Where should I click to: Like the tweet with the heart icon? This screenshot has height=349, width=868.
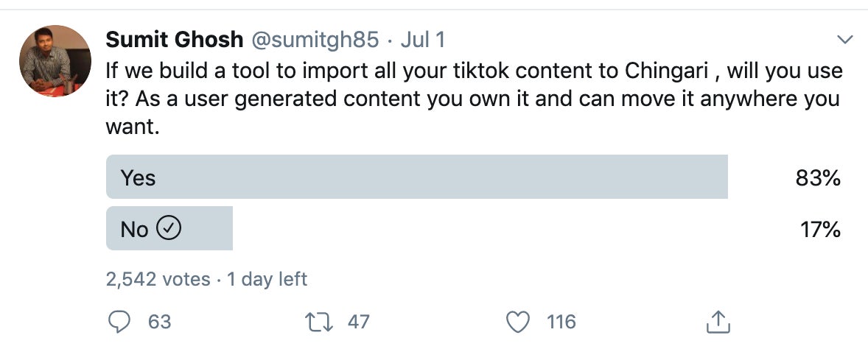(x=519, y=321)
